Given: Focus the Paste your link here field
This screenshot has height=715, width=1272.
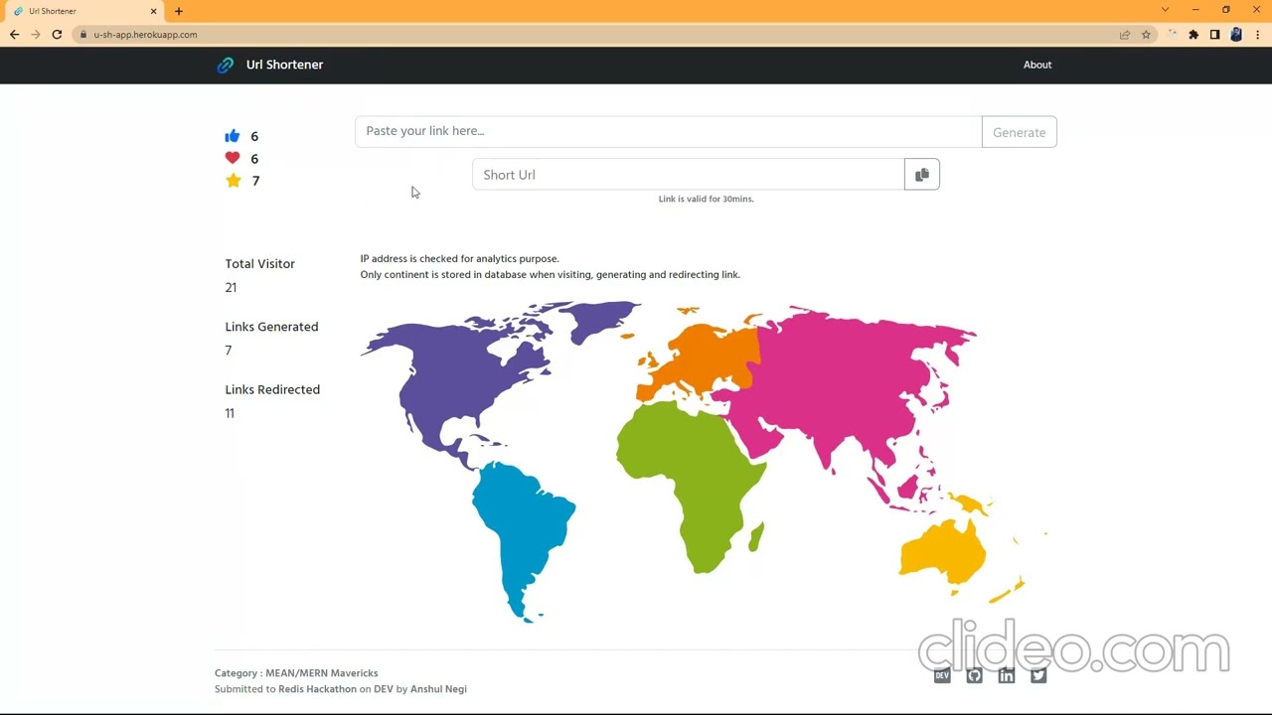Looking at the screenshot, I should click(669, 131).
